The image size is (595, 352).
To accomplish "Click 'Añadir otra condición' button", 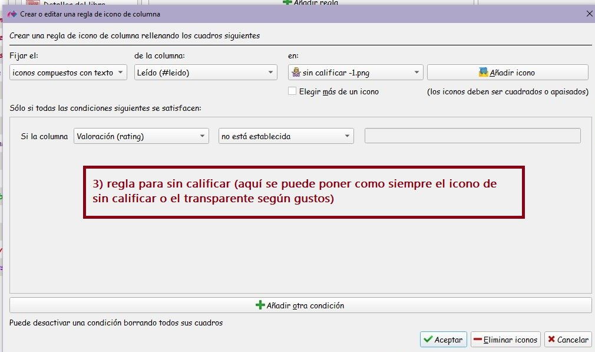I will (x=300, y=305).
